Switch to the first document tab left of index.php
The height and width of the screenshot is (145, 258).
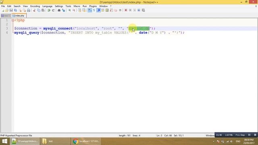coord(6,16)
